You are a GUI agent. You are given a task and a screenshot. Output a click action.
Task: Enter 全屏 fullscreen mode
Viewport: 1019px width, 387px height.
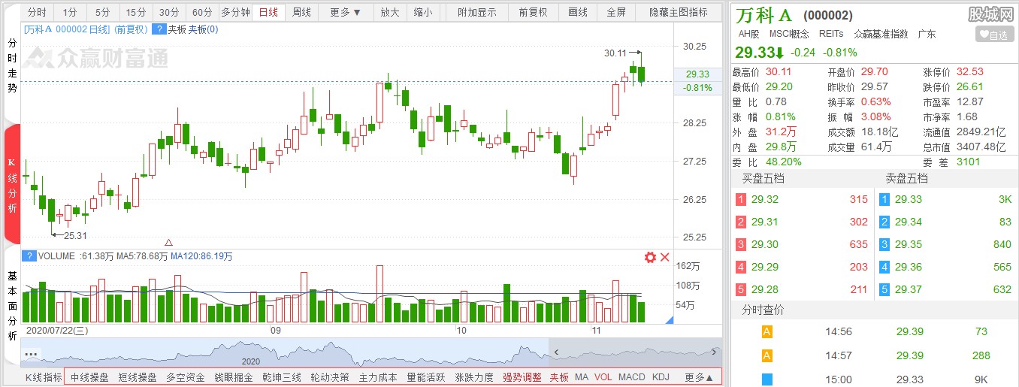(x=616, y=12)
